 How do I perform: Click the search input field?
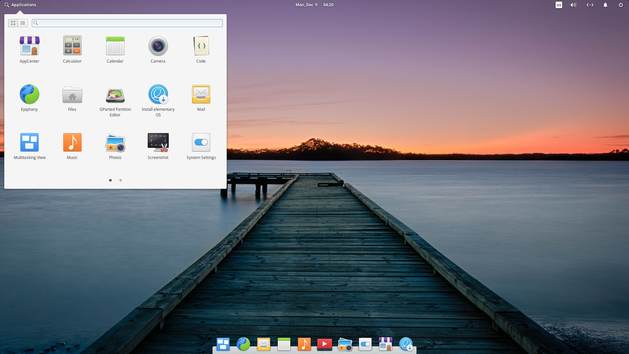click(x=127, y=23)
